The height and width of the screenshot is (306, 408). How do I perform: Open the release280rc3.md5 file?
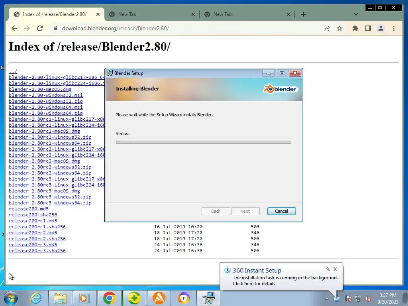coord(33,245)
